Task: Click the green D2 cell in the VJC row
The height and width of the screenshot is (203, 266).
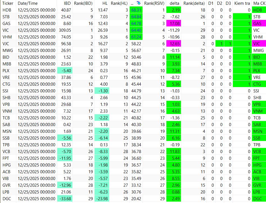Action: pos(219,44)
